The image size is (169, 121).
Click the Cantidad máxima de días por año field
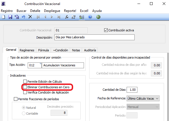coord(156,65)
